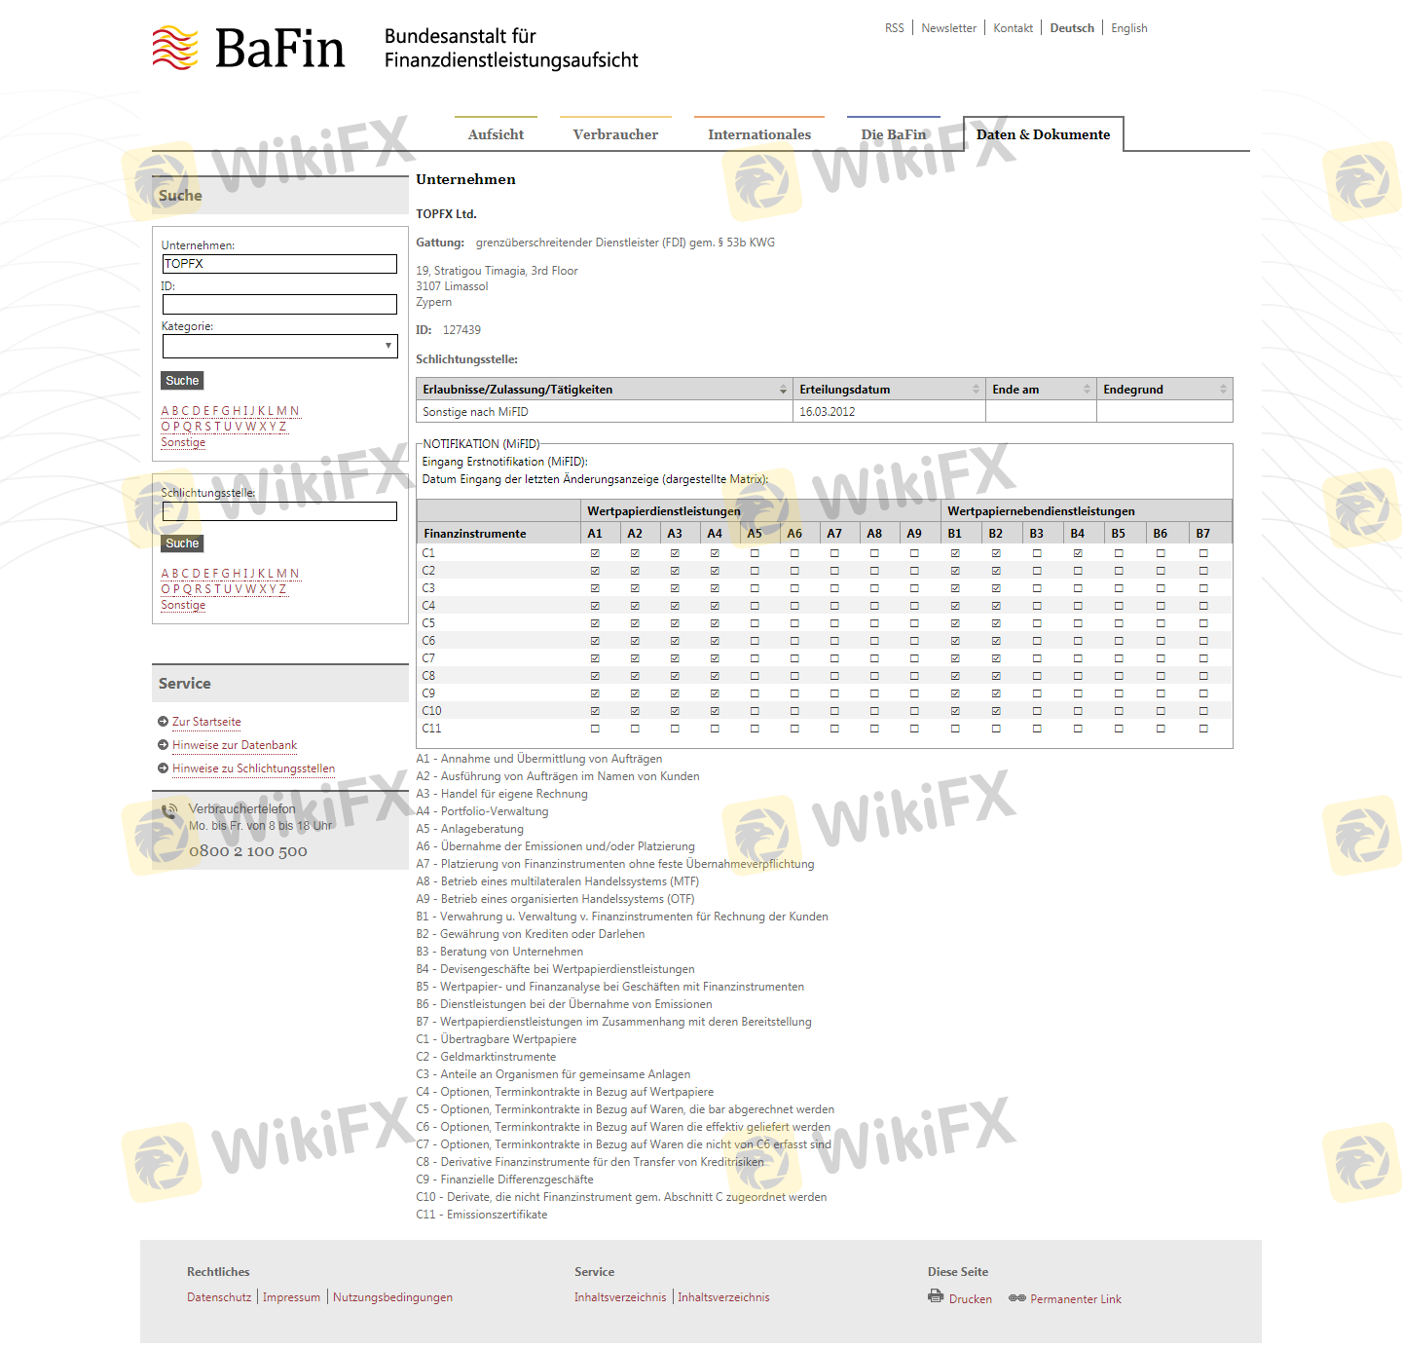Switch language to English
1402x1348 pixels.
click(1128, 28)
